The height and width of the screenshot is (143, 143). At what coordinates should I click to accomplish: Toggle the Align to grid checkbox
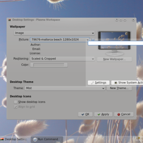(15, 107)
